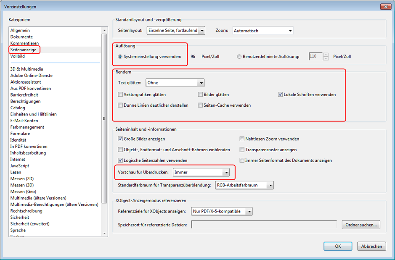The height and width of the screenshot is (260, 395).
Task: Enable the Bilder glätten checkbox
Action: pos(200,95)
